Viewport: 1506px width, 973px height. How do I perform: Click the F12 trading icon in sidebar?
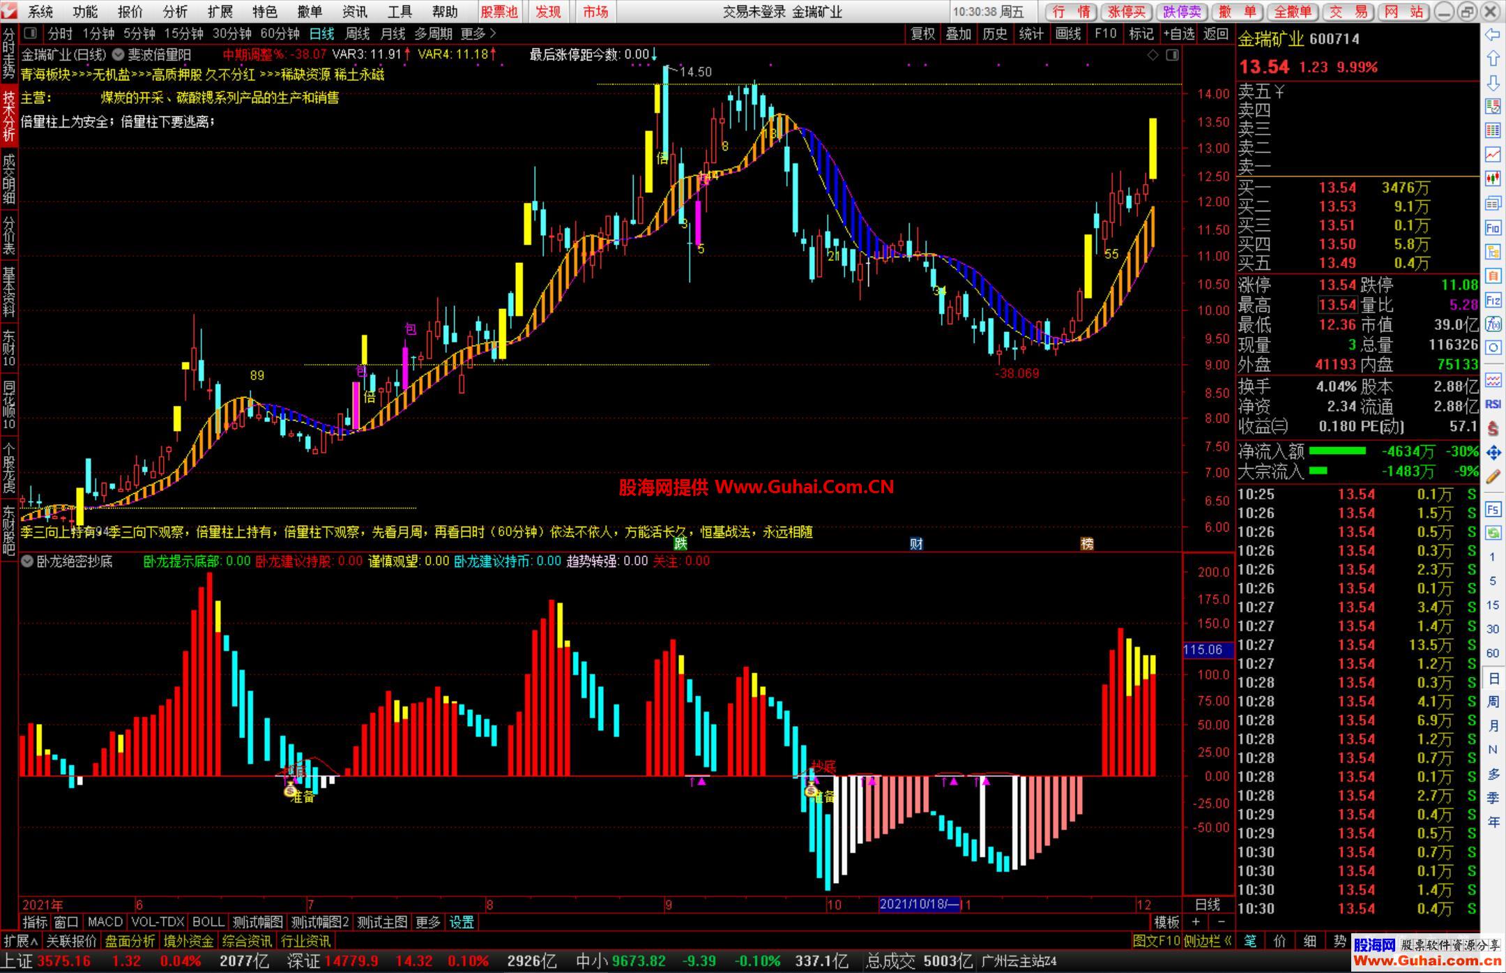coord(1493,301)
